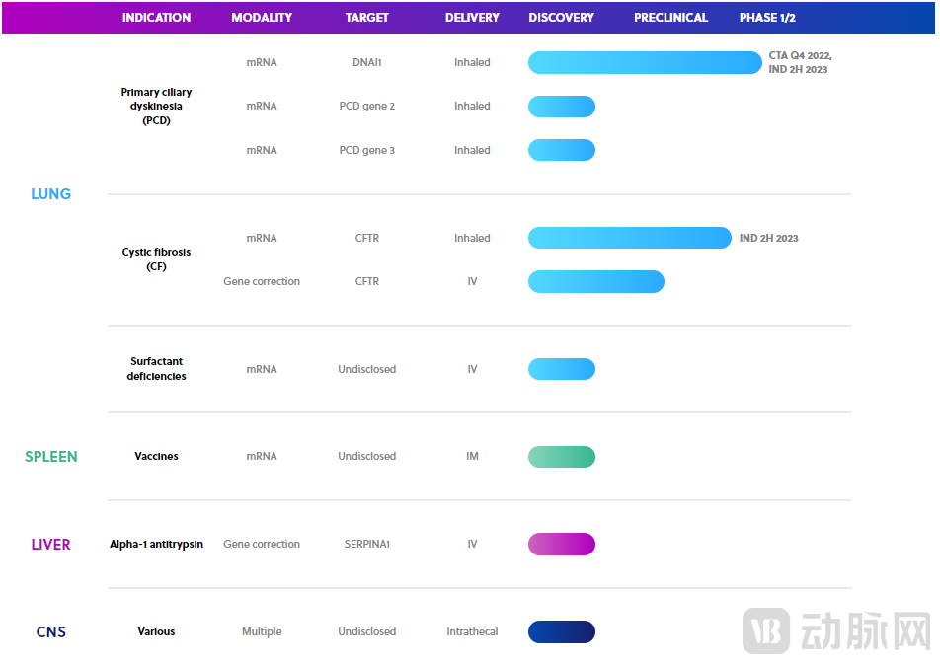The width and height of the screenshot is (940, 664).
Task: Click the PHASE 1/2 header
Action: click(767, 18)
